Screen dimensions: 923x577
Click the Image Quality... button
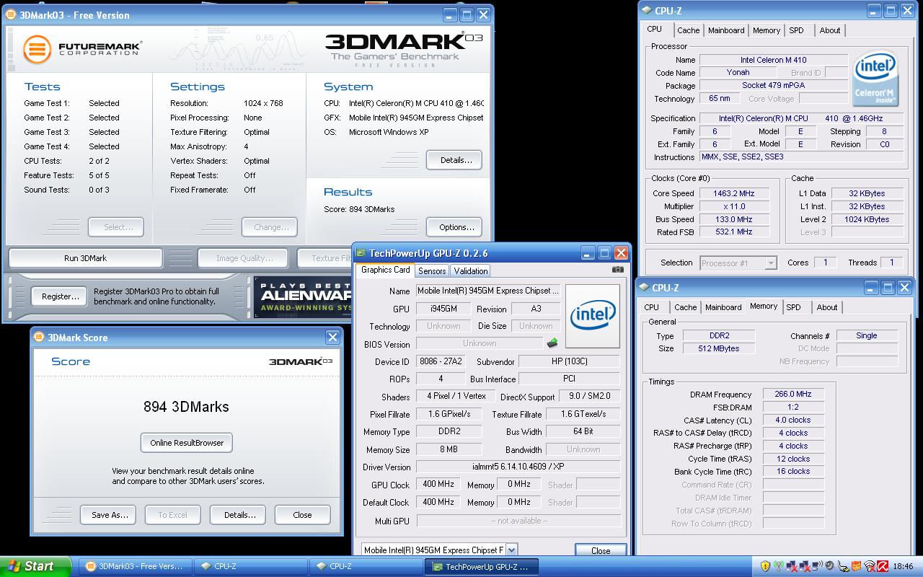coord(244,258)
